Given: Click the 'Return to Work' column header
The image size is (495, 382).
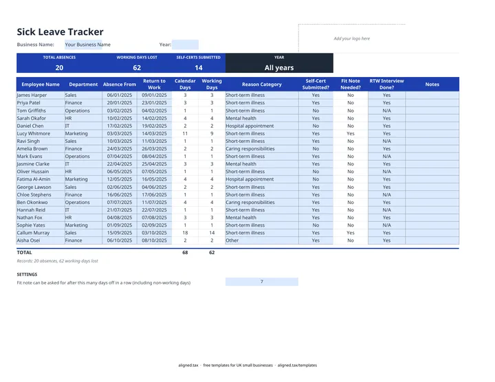Looking at the screenshot, I should pos(155,85).
